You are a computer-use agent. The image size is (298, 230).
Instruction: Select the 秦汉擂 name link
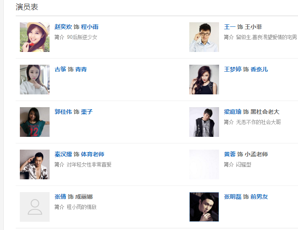(63, 154)
